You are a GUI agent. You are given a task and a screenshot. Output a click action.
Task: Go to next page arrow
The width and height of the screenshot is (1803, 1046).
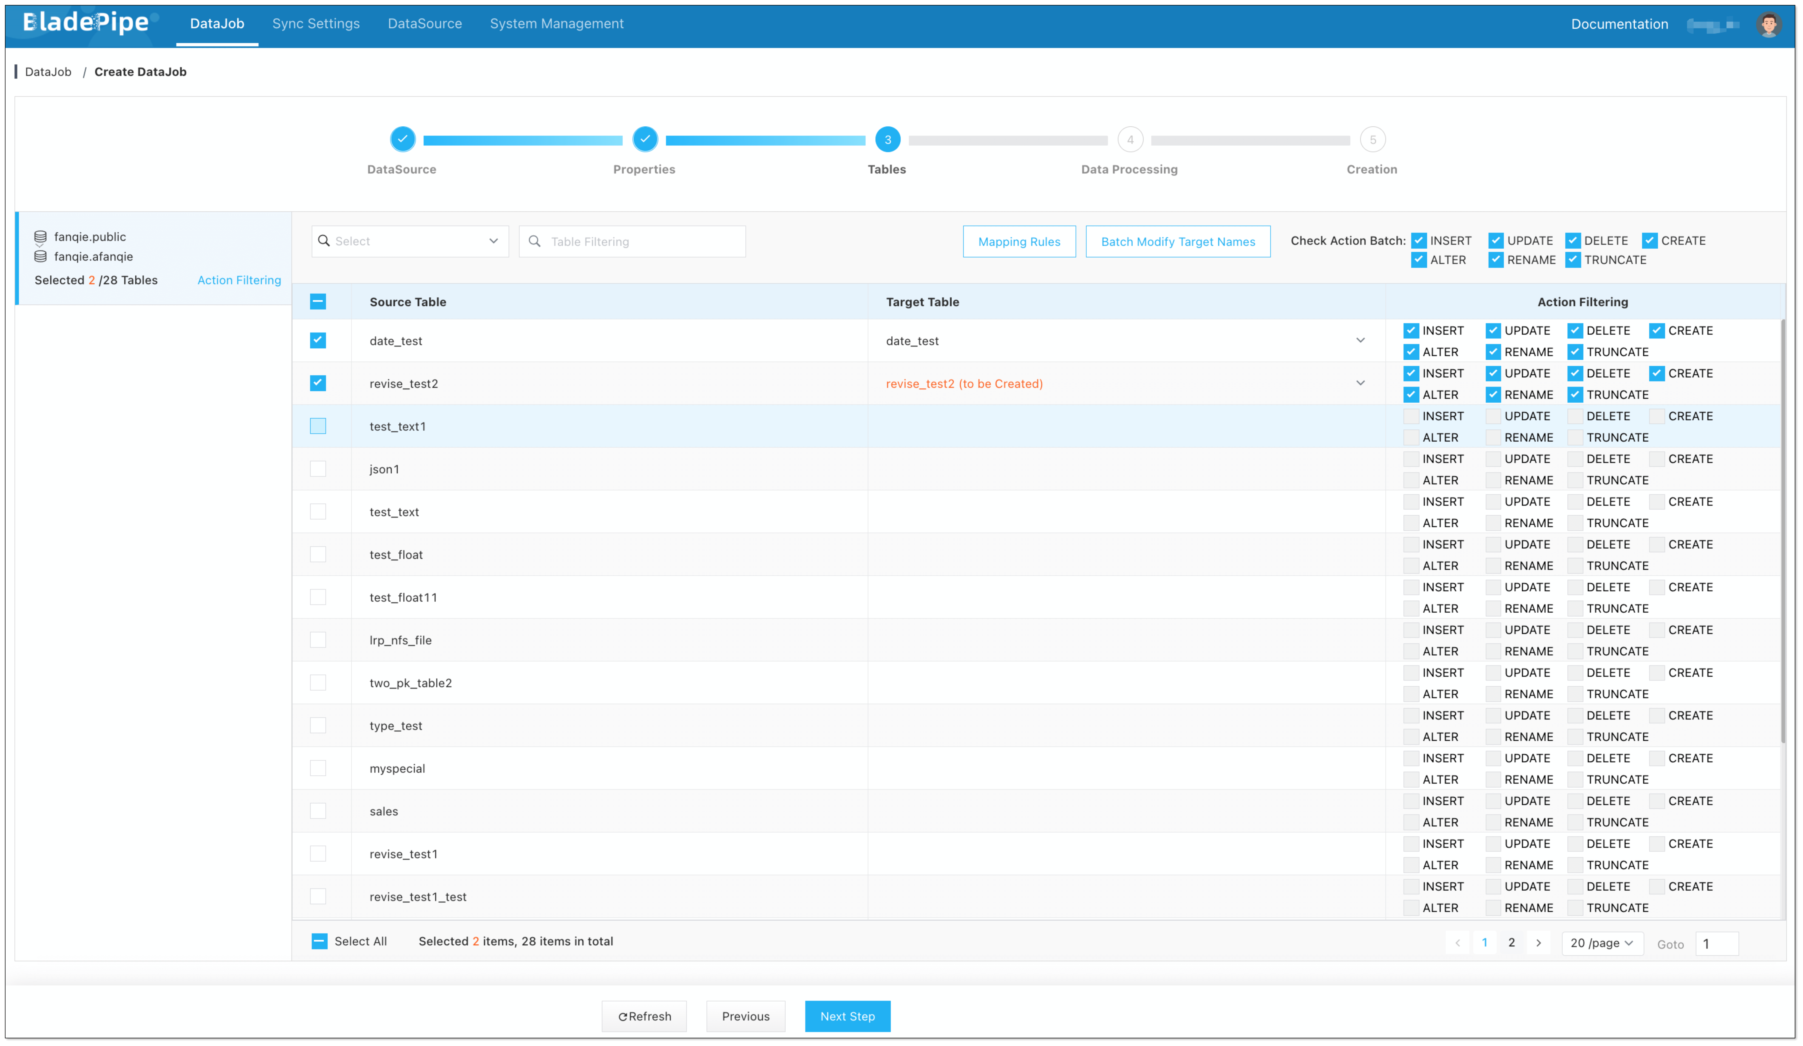click(x=1538, y=943)
